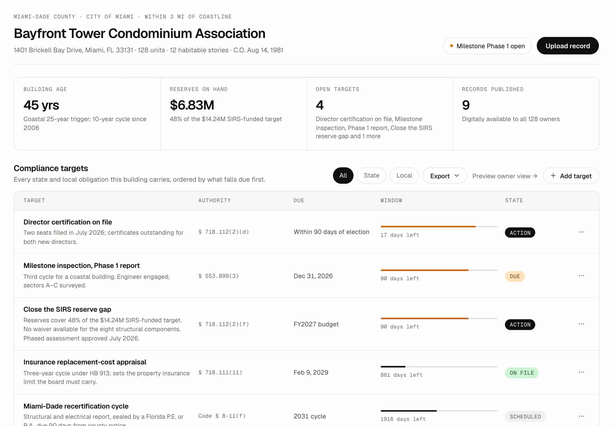The image size is (616, 426).
Task: Show all compliance targets with All filter
Action: tap(343, 176)
